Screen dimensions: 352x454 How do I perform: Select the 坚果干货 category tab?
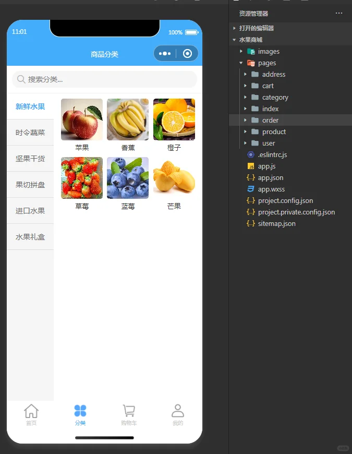pos(30,159)
